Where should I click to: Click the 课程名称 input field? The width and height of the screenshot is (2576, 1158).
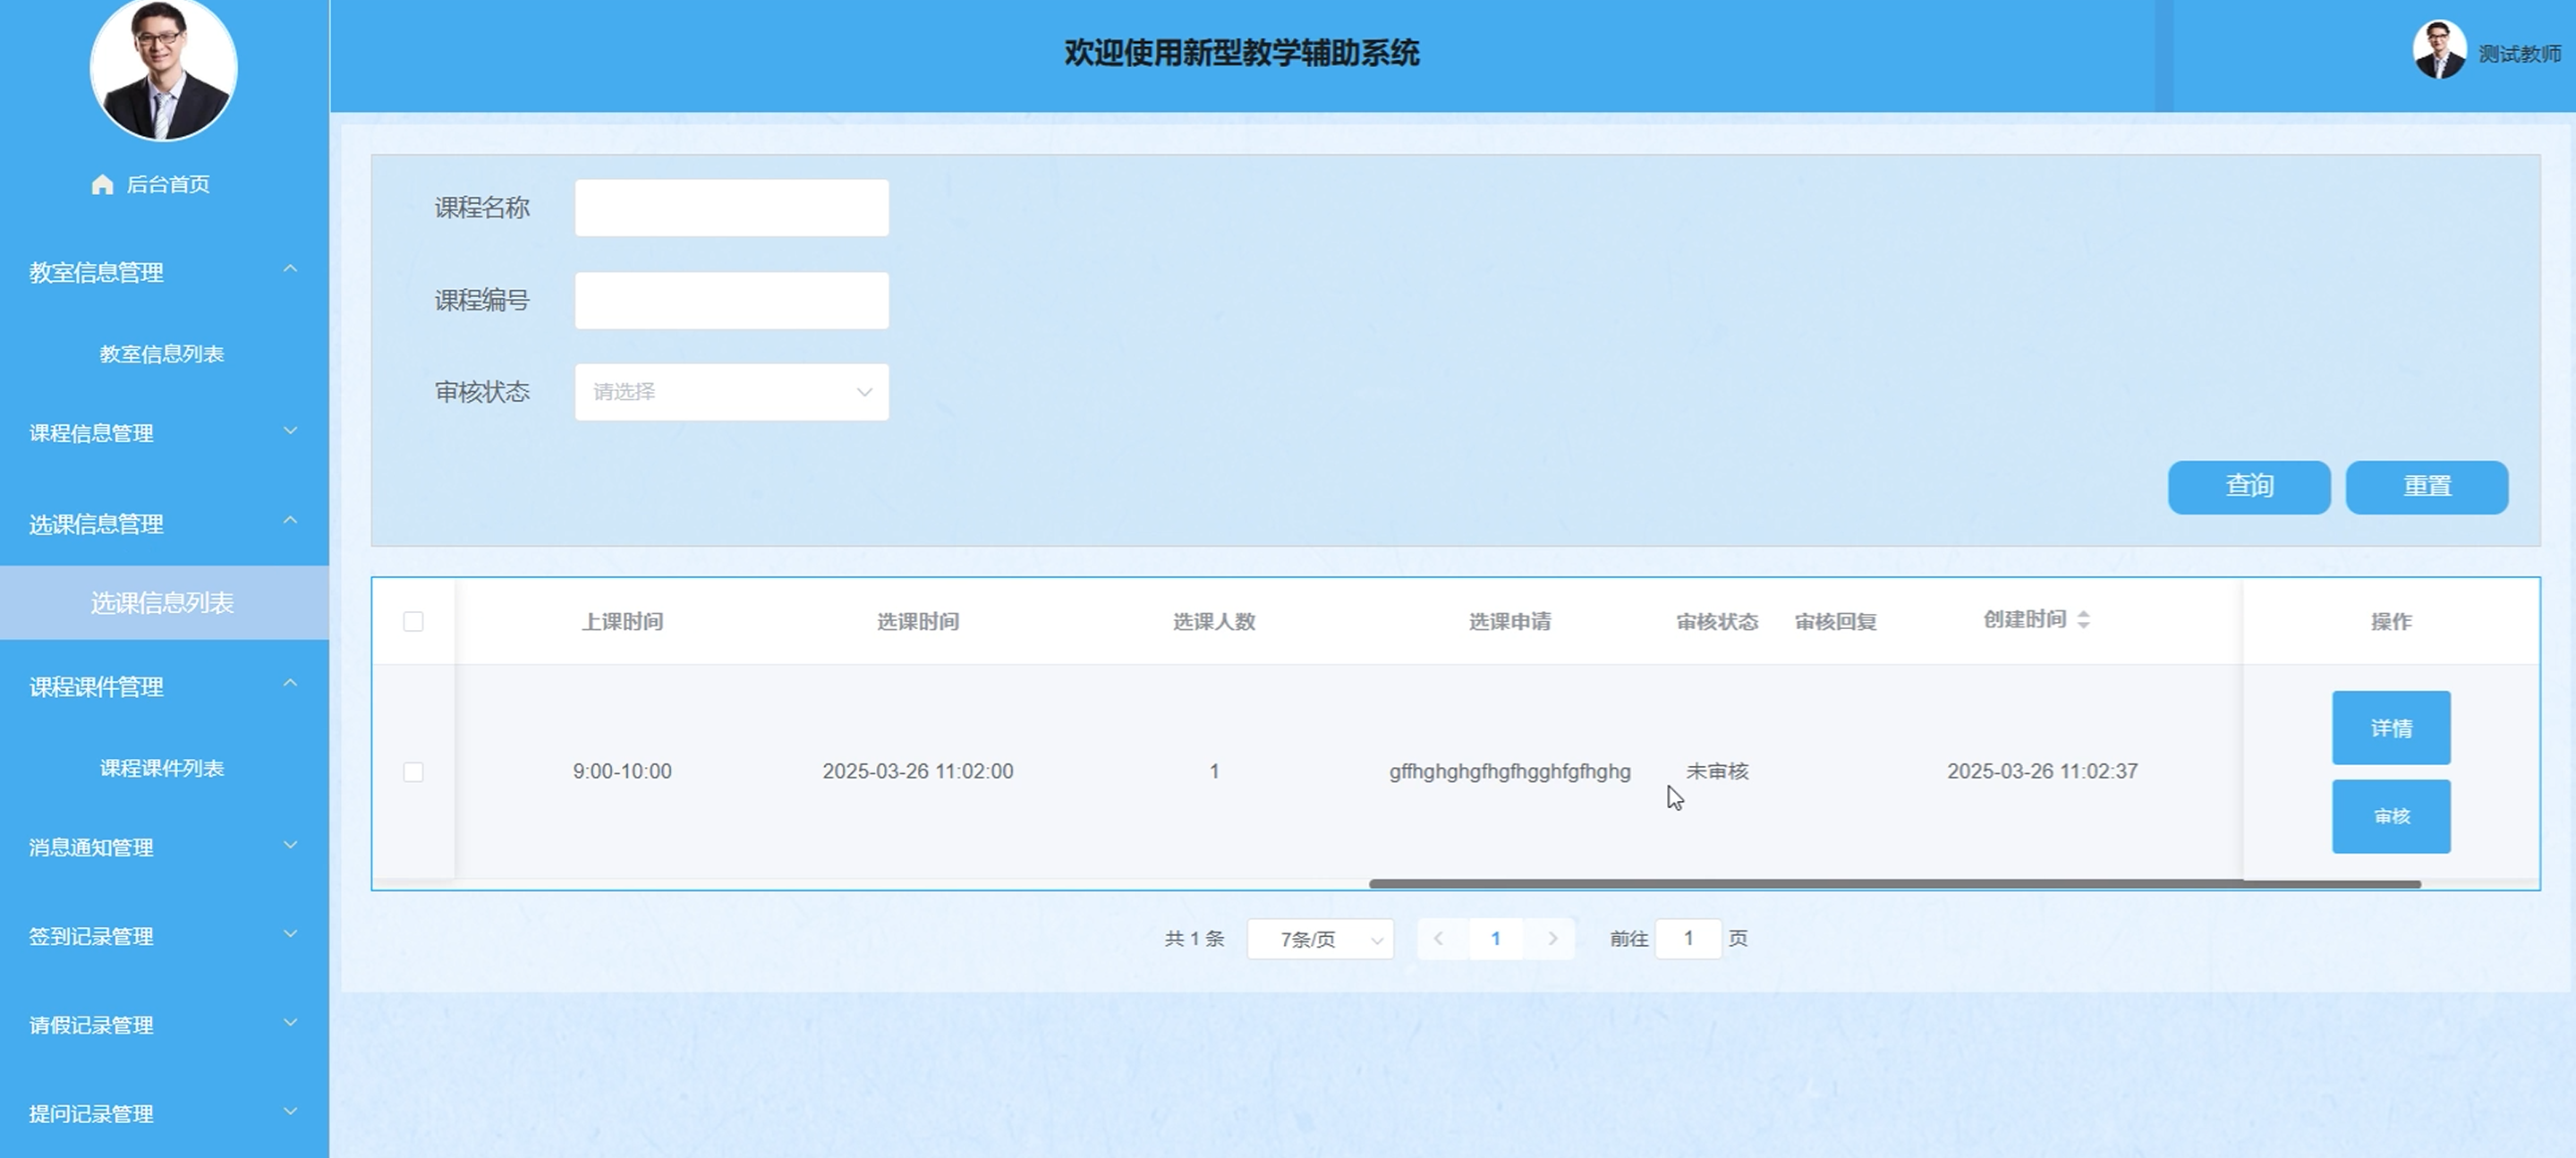731,208
